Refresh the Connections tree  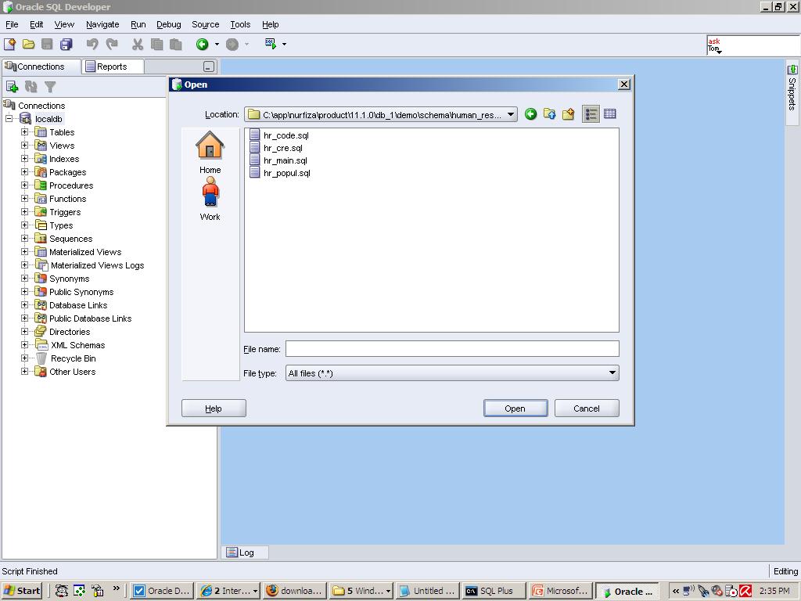click(30, 86)
